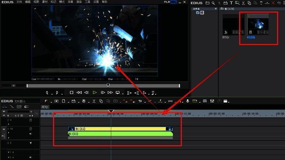285x160 pixels.
Task: Click the Stop button in the player controls
Action: tap(72, 93)
